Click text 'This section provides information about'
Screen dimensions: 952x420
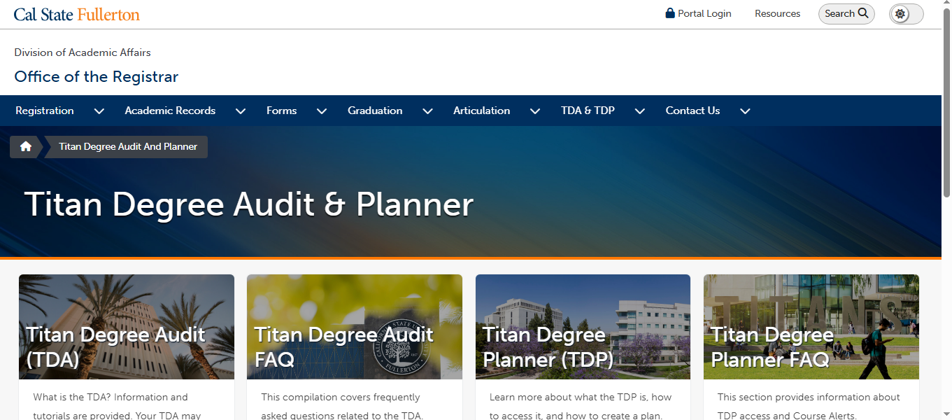(x=809, y=397)
